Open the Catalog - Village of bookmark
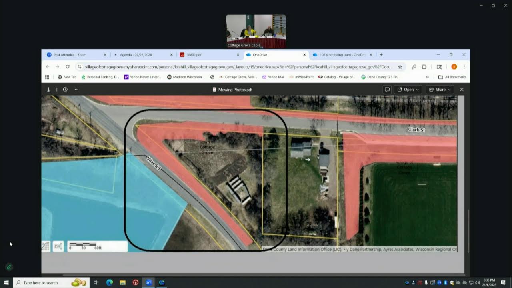512x288 pixels. (x=336, y=77)
